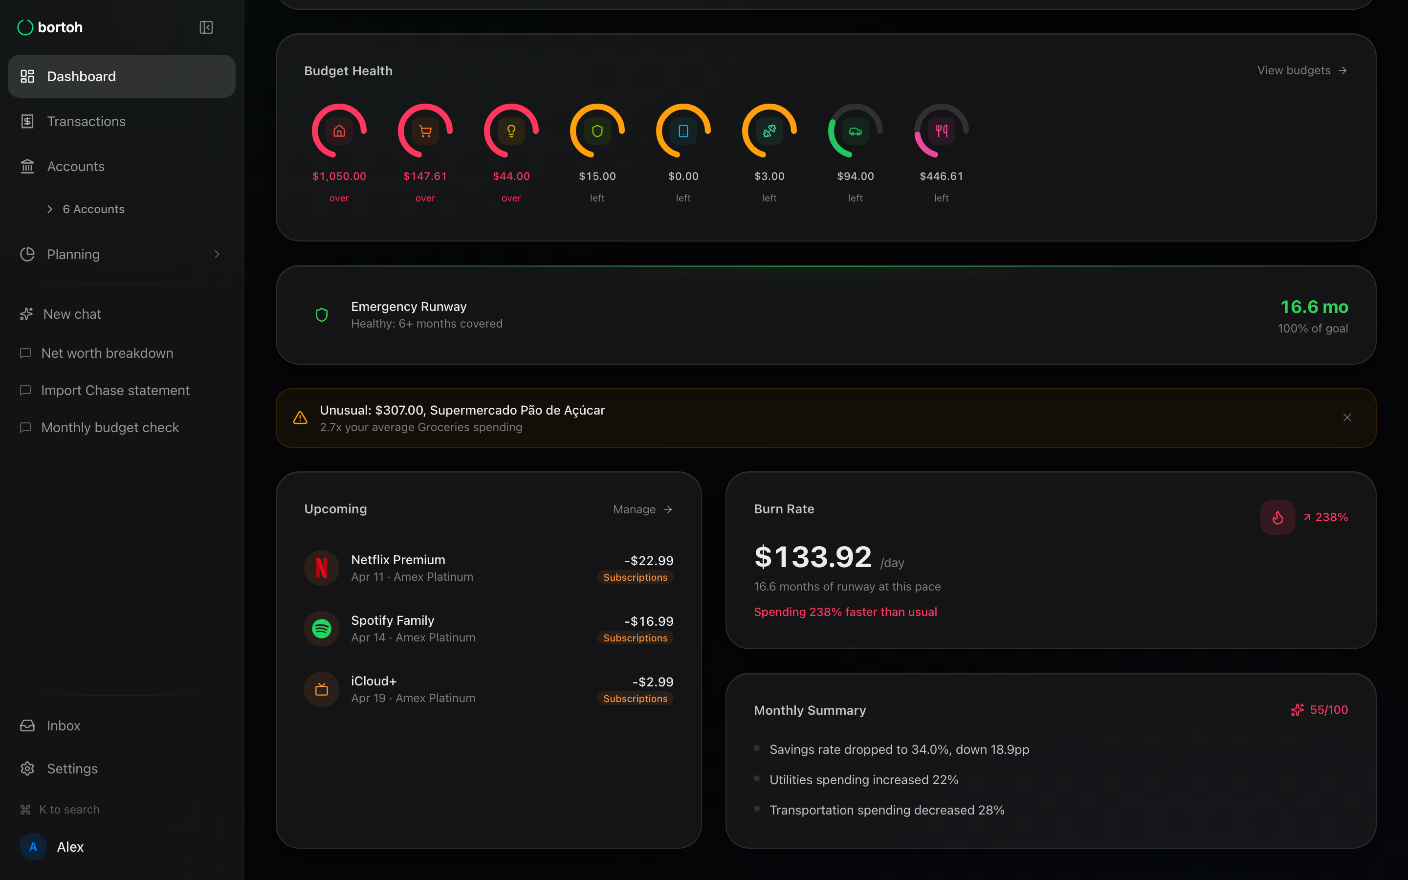The height and width of the screenshot is (880, 1408).
Task: Start a New chat
Action: pyautogui.click(x=71, y=314)
